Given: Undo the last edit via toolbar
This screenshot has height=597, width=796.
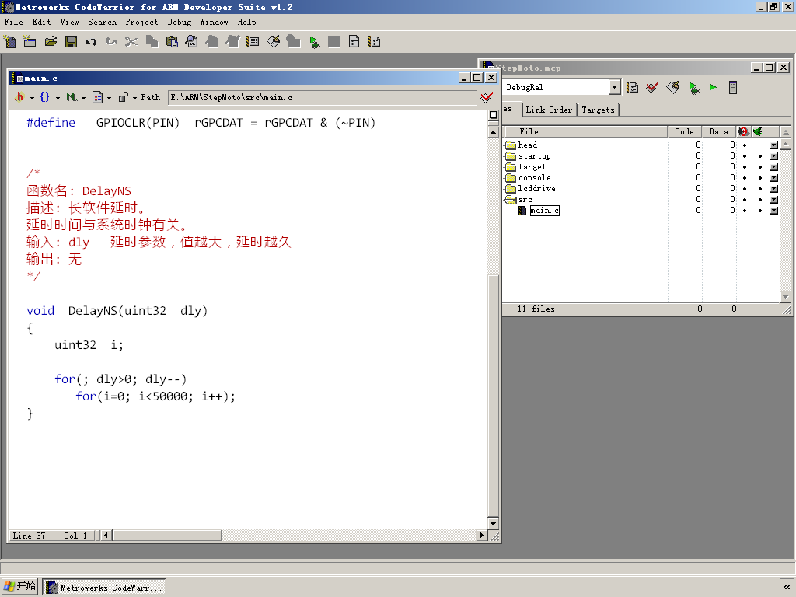Looking at the screenshot, I should tap(91, 42).
